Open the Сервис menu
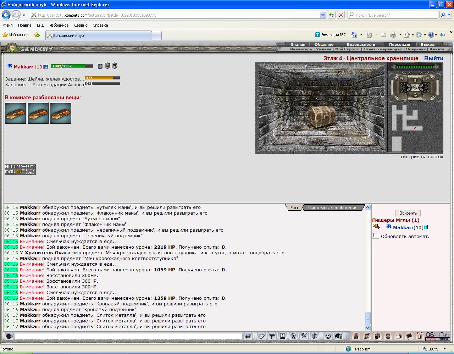Viewport: 454px width, 354px height. point(81,25)
